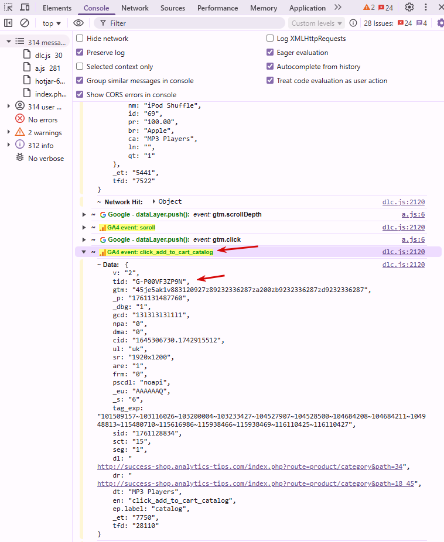Open the dl URL ending path=34
444x542 pixels.
tap(250, 466)
